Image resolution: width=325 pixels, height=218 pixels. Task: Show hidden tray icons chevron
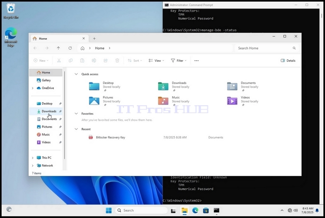282,210
